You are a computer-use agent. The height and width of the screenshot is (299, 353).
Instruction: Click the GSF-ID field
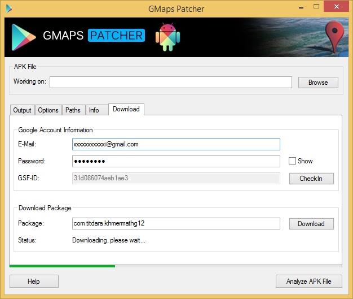176,178
